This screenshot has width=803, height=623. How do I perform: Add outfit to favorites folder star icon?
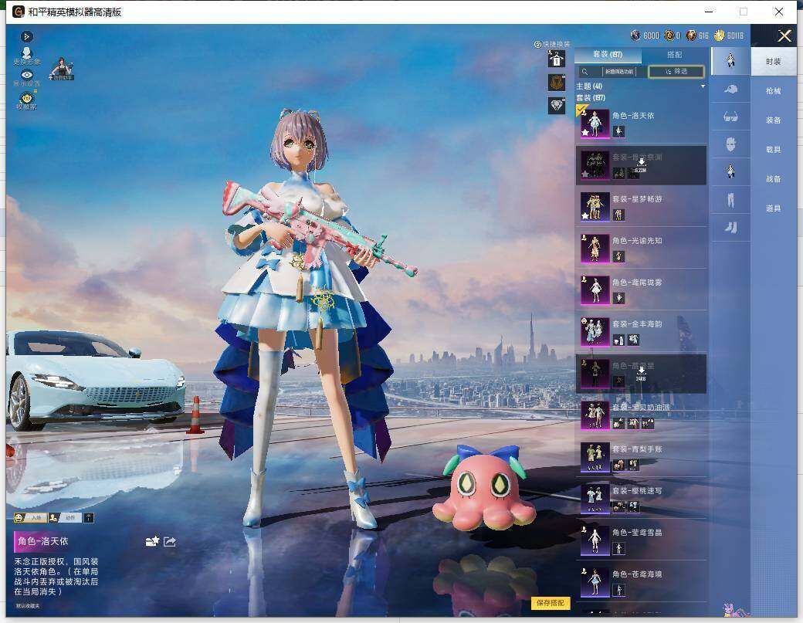click(x=153, y=541)
